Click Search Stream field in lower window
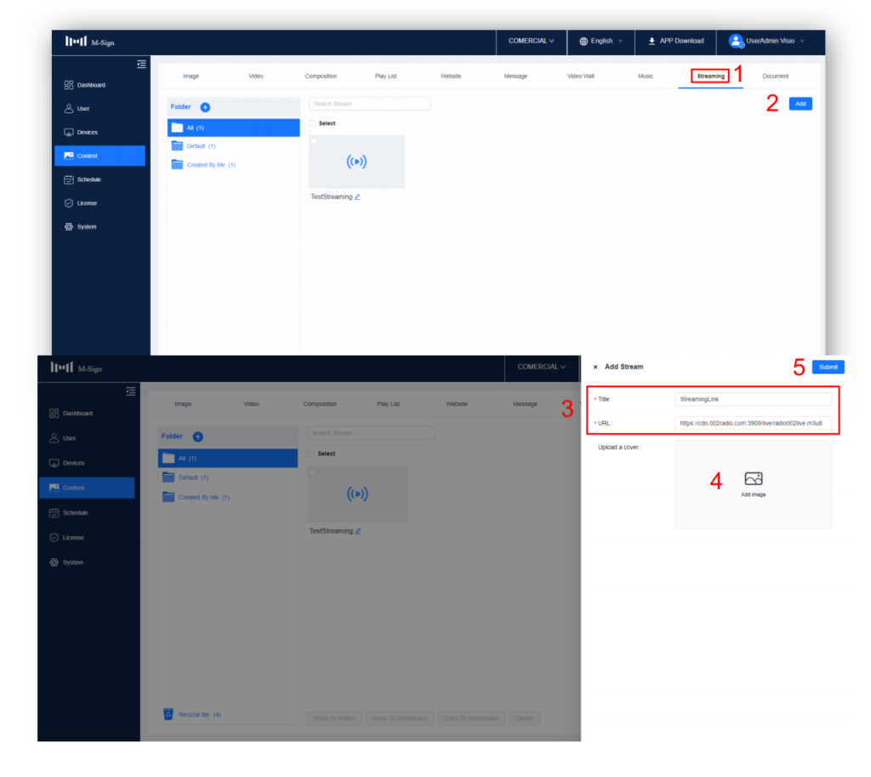The height and width of the screenshot is (777, 871). pos(371,433)
